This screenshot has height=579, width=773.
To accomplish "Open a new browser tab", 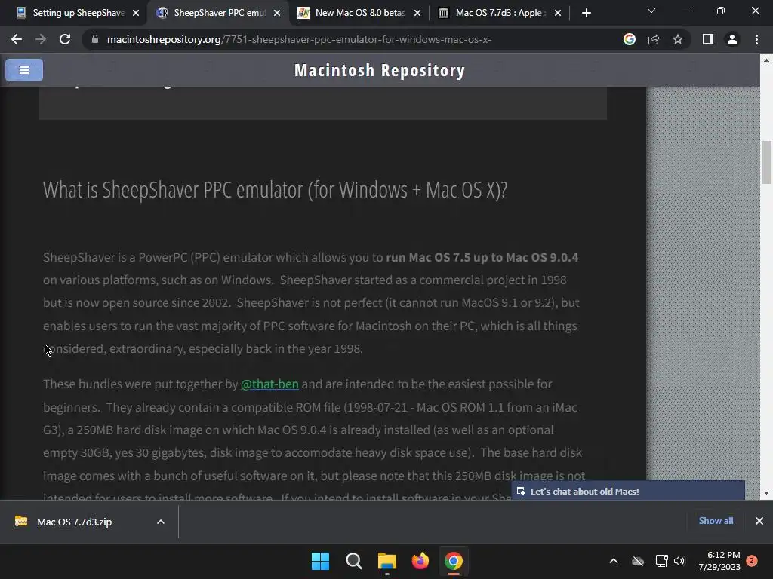I will [x=586, y=13].
